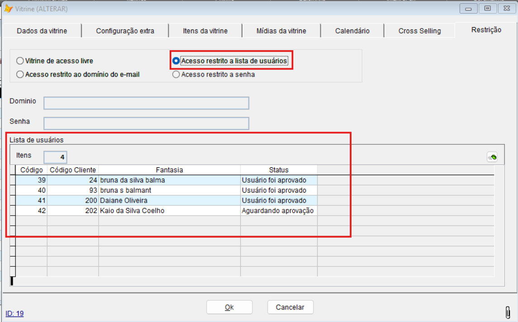
Task: Open the Cross Selling tab
Action: [x=419, y=31]
